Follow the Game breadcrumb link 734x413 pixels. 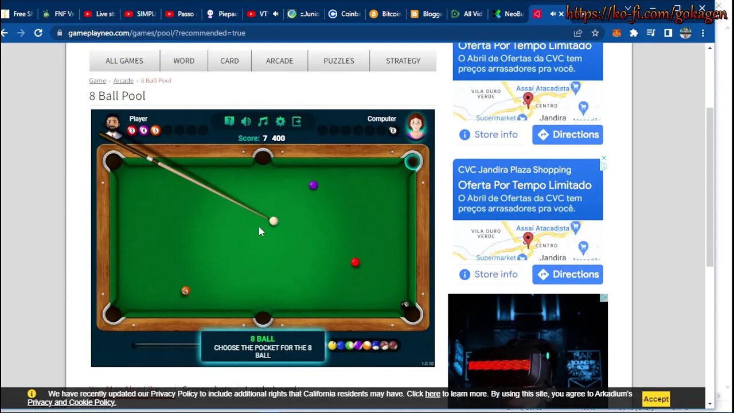point(97,80)
